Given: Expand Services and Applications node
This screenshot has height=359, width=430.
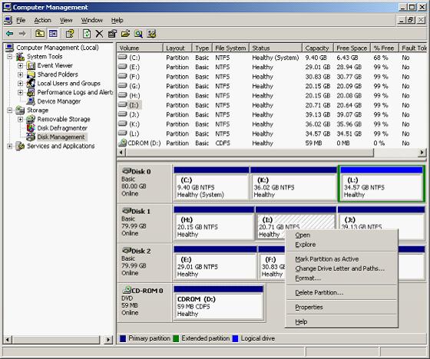Looking at the screenshot, I should [10, 147].
